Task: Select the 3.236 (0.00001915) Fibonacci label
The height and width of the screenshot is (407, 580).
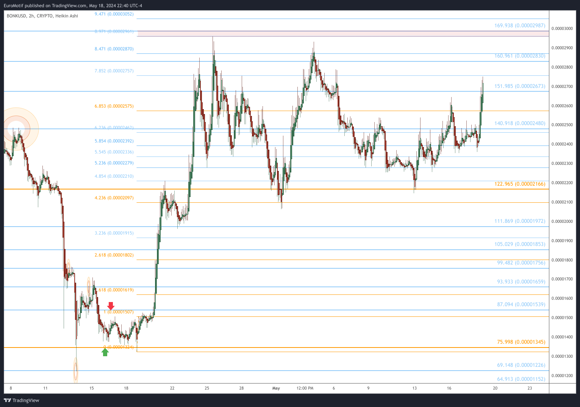Action: click(114, 233)
